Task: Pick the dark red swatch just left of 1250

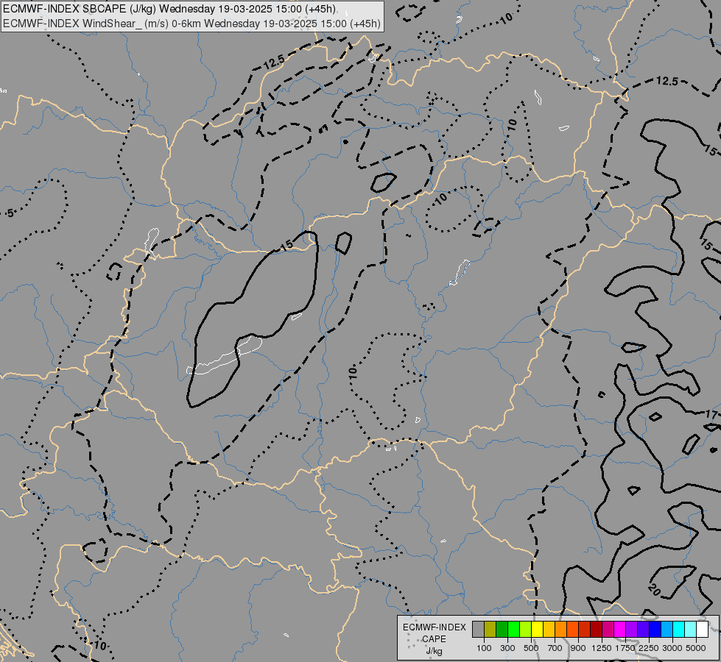Action: click(596, 630)
